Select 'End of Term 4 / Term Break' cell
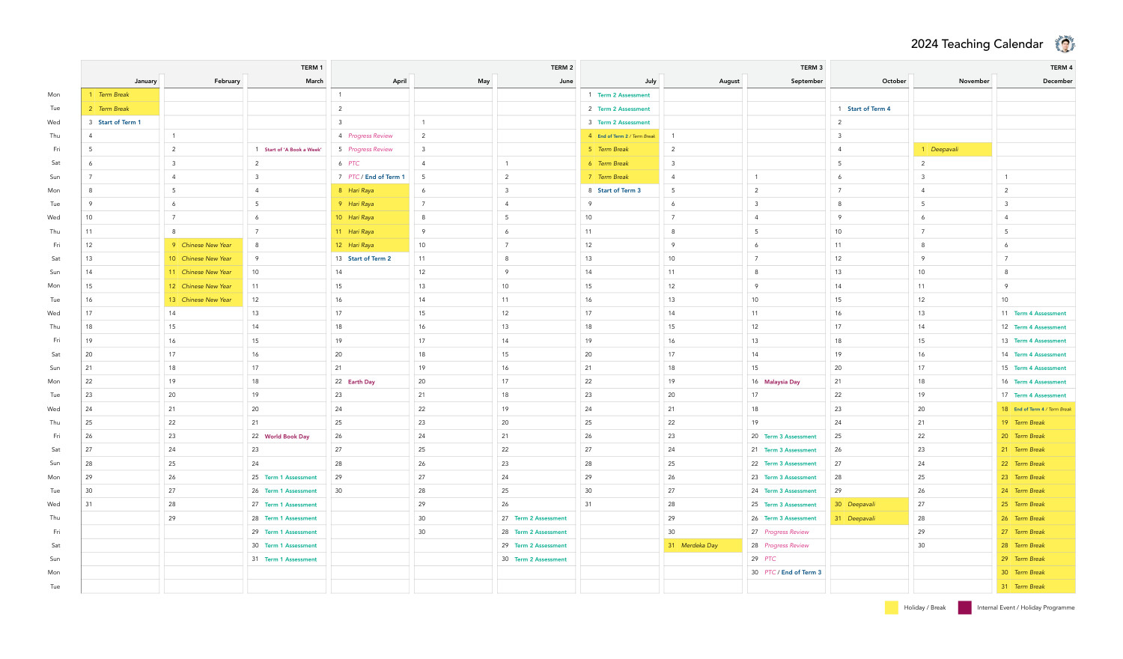Image resolution: width=1123 pixels, height=659 pixels. click(1036, 409)
